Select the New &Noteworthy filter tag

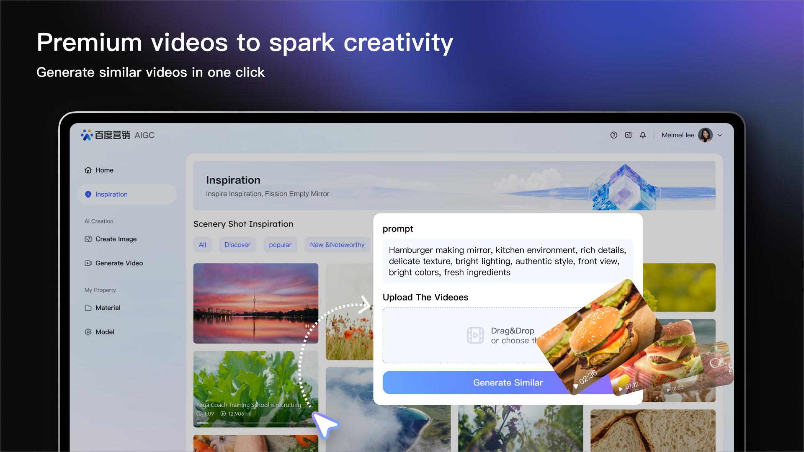[x=337, y=245]
